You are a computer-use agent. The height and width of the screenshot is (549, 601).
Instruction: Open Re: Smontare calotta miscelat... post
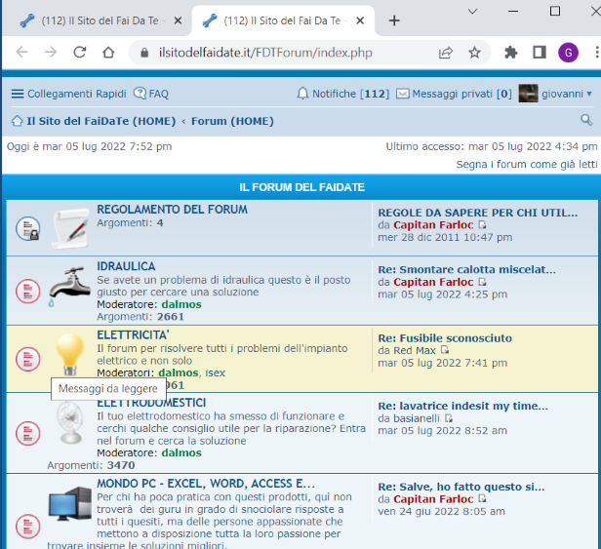click(466, 270)
